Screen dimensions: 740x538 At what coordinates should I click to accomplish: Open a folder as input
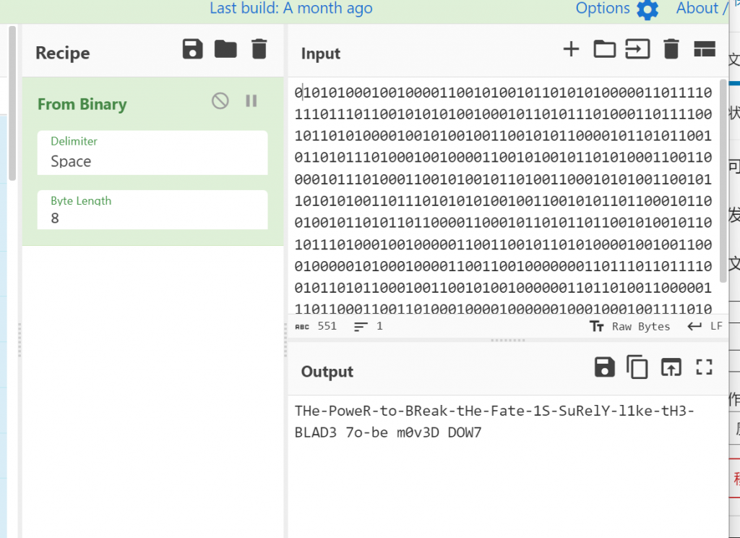click(604, 49)
